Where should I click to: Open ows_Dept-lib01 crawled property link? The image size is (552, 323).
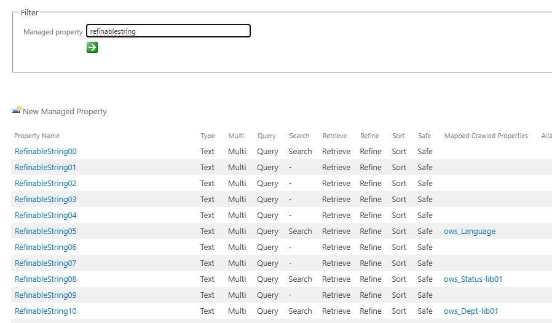click(x=471, y=311)
